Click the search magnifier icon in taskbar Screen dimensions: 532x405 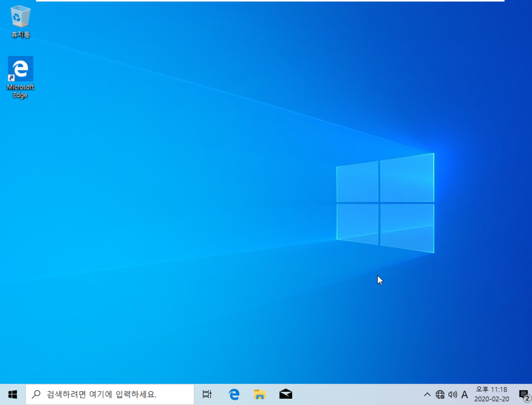[36, 394]
